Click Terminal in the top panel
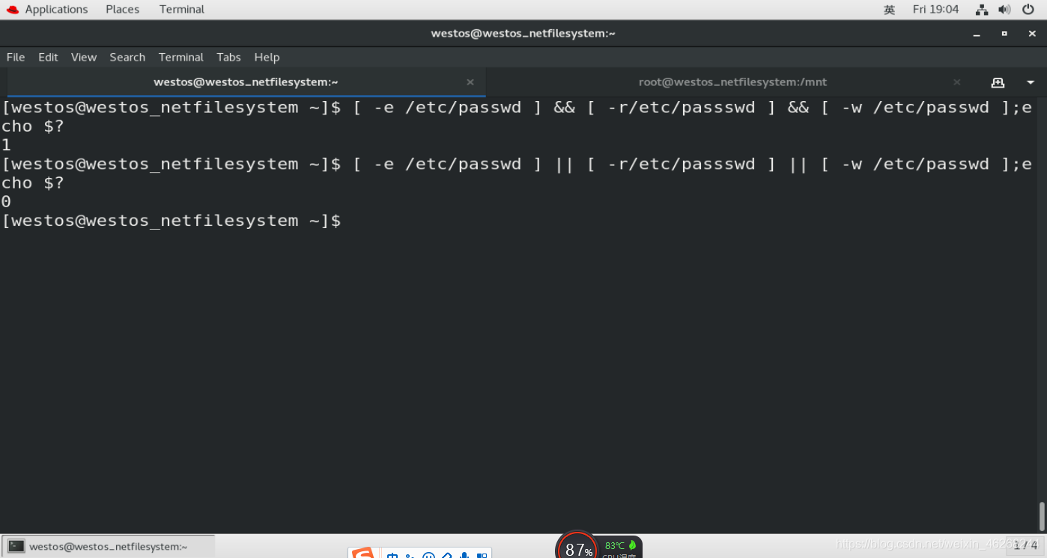1047x558 pixels. tap(182, 9)
